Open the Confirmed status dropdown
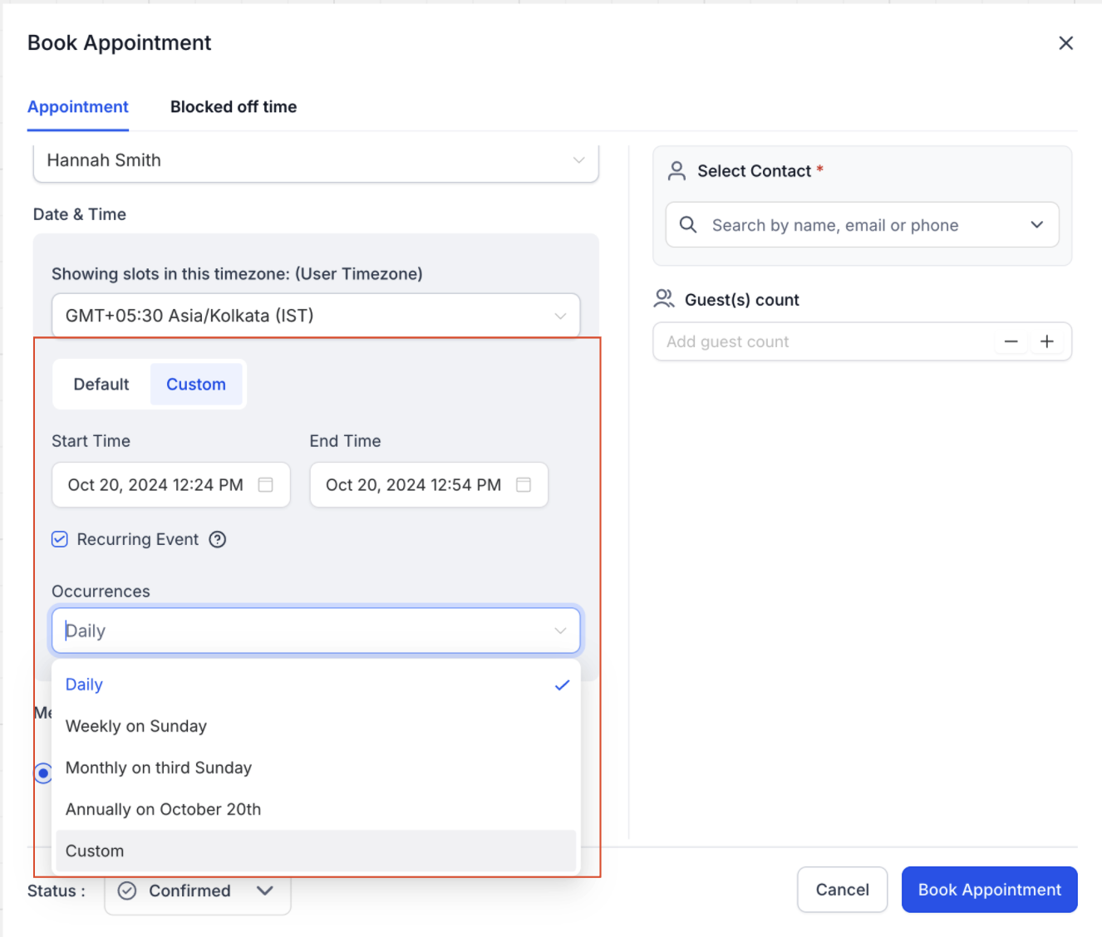This screenshot has height=937, width=1102. tap(198, 890)
